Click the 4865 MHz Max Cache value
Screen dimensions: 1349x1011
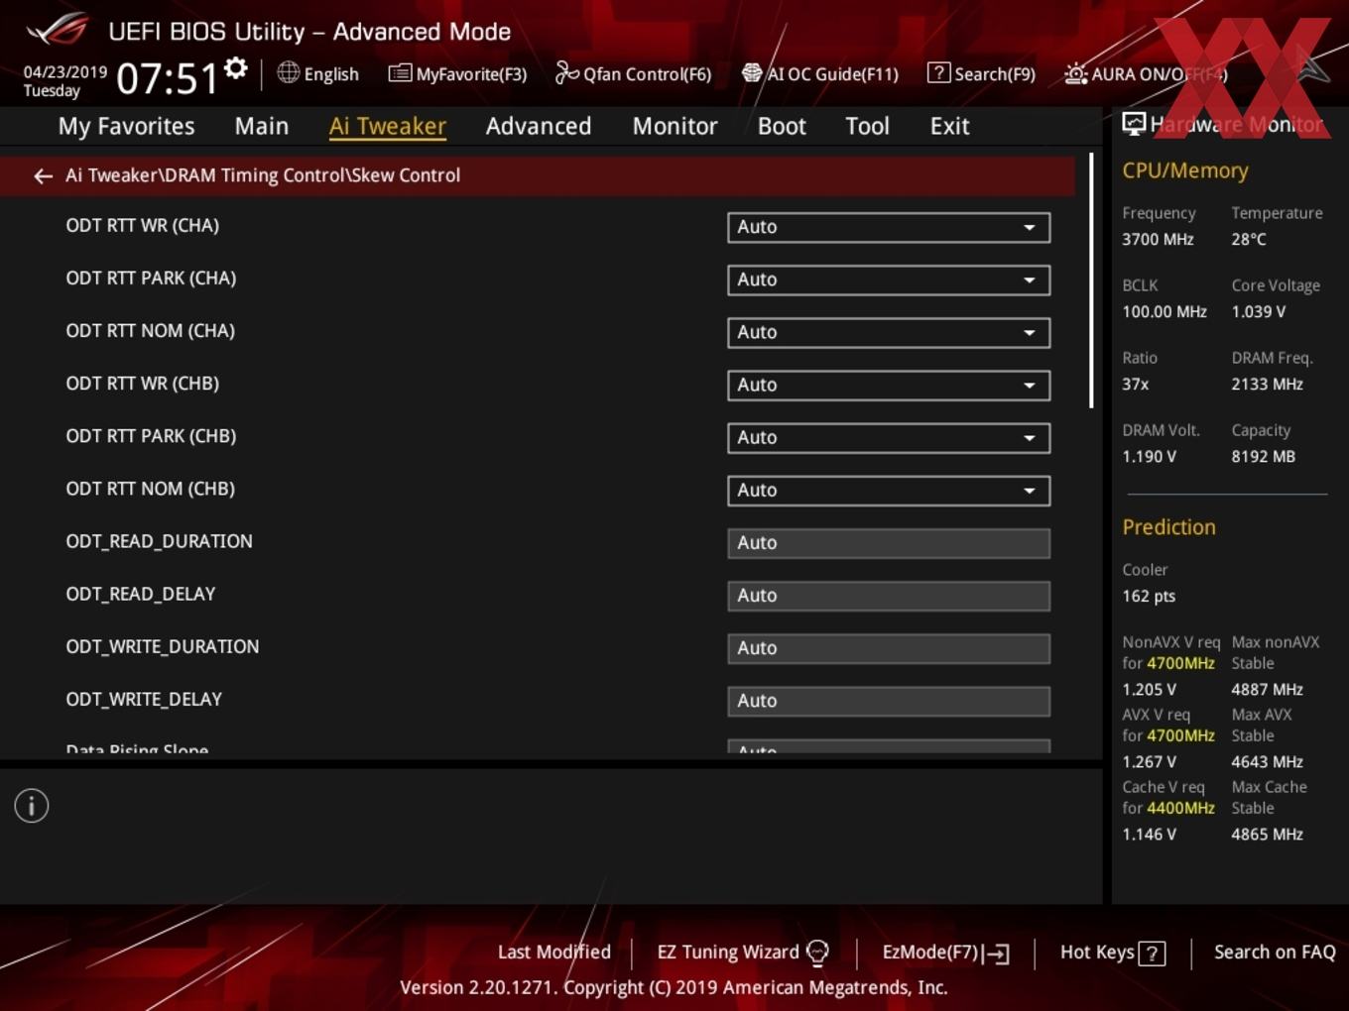[1267, 834]
